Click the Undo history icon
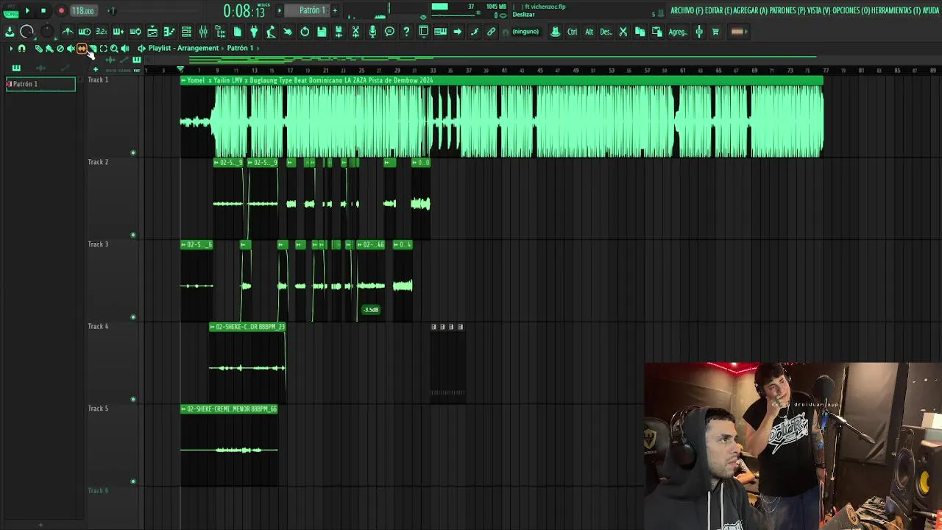Viewport: 942px width, 530px height. (305, 32)
